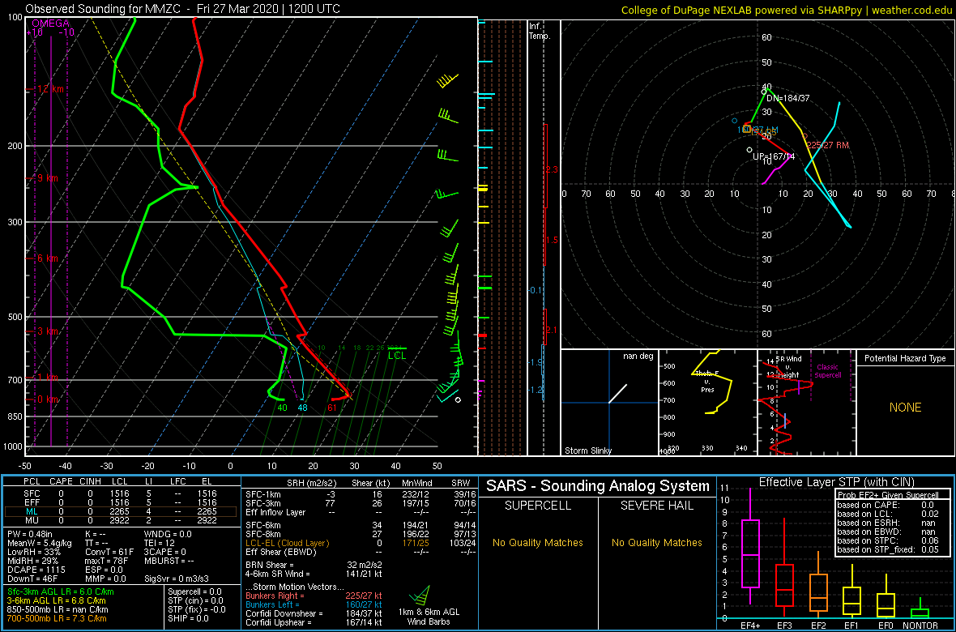Click the surface temperature value 61
This screenshot has height=632, width=956.
pos(331,408)
